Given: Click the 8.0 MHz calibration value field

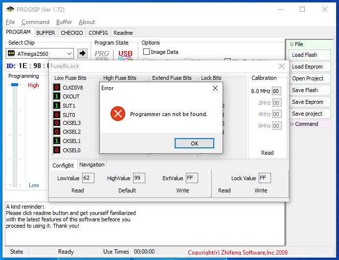Looking at the screenshot, I should (x=276, y=91).
